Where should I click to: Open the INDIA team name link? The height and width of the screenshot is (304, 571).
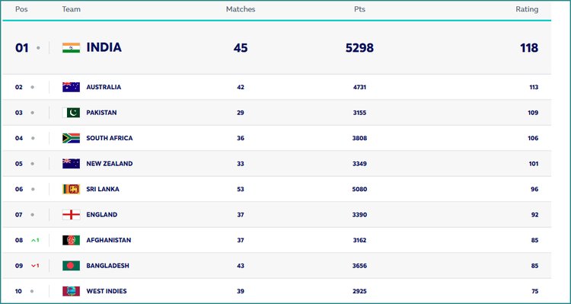click(x=104, y=48)
